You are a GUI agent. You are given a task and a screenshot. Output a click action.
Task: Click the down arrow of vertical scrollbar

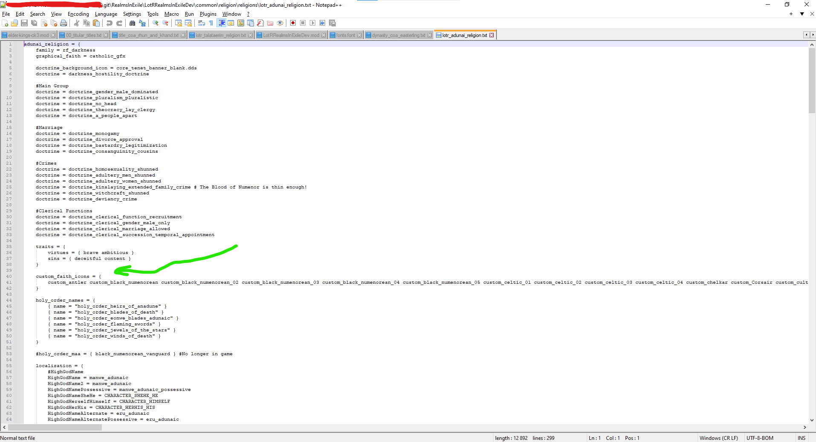[x=812, y=420]
